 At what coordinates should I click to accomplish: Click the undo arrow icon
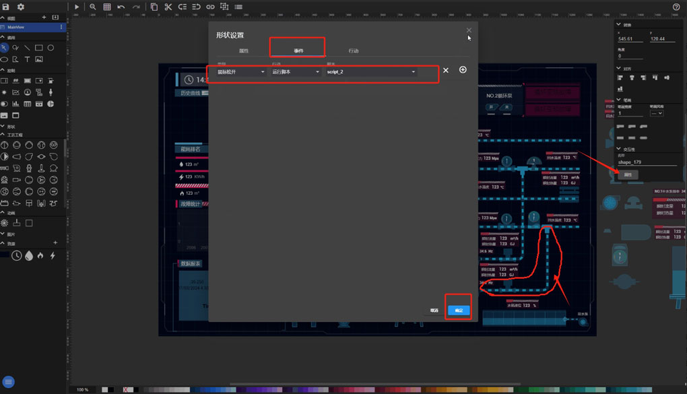121,7
